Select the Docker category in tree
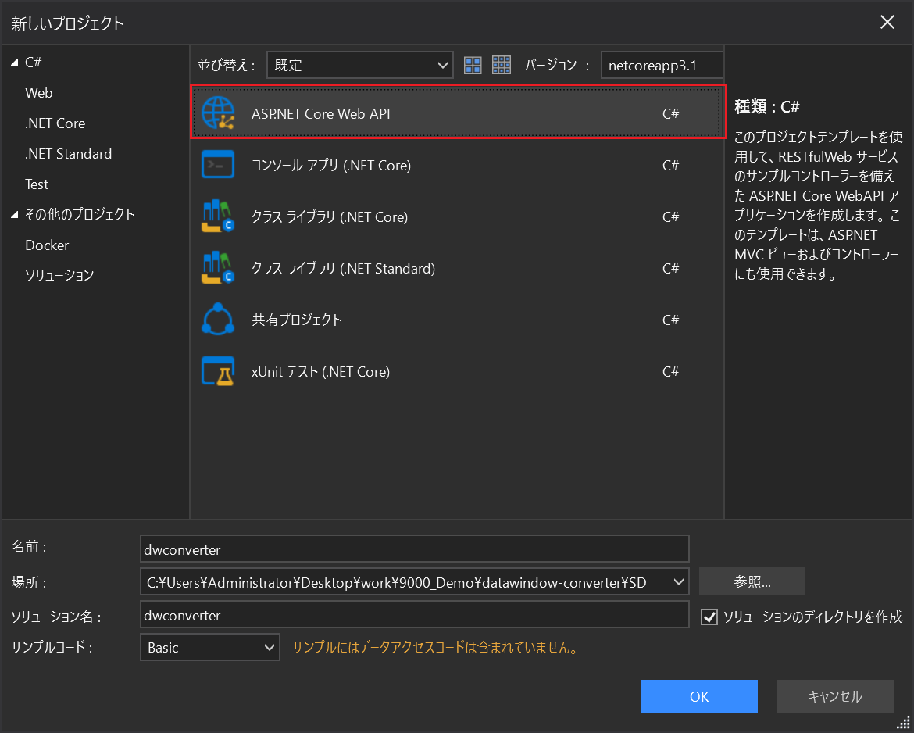This screenshot has height=733, width=914. (x=47, y=245)
